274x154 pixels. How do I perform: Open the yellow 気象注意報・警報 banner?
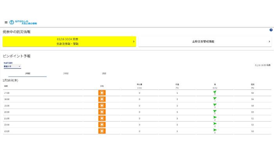(69, 41)
